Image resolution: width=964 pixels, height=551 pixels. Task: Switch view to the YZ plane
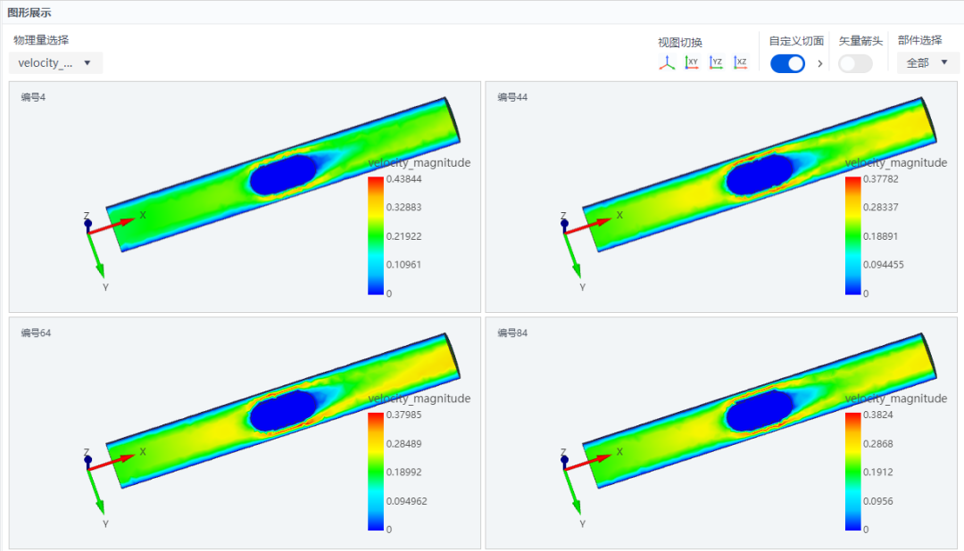pyautogui.click(x=716, y=62)
